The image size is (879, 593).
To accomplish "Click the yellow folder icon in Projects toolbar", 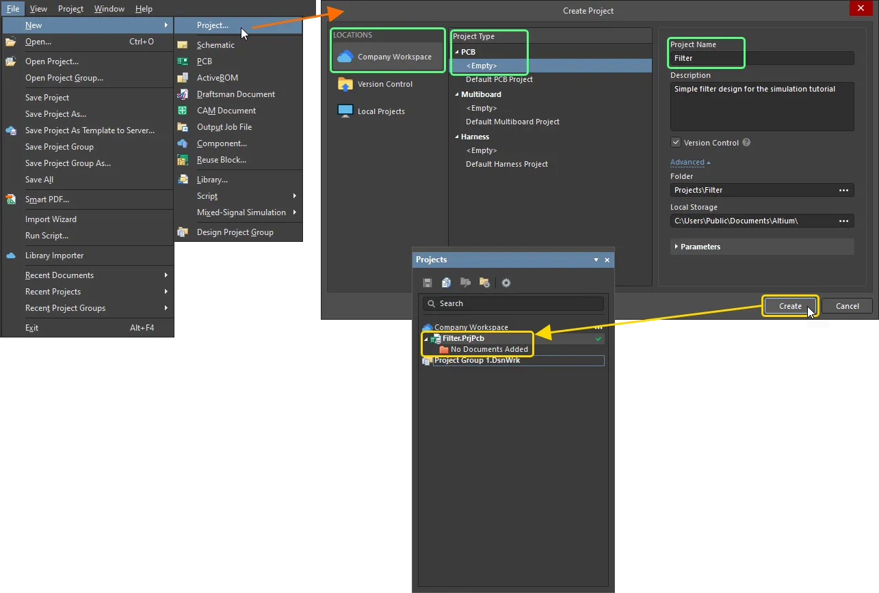I will coord(484,283).
